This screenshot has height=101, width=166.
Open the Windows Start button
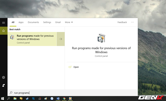click(2, 99)
